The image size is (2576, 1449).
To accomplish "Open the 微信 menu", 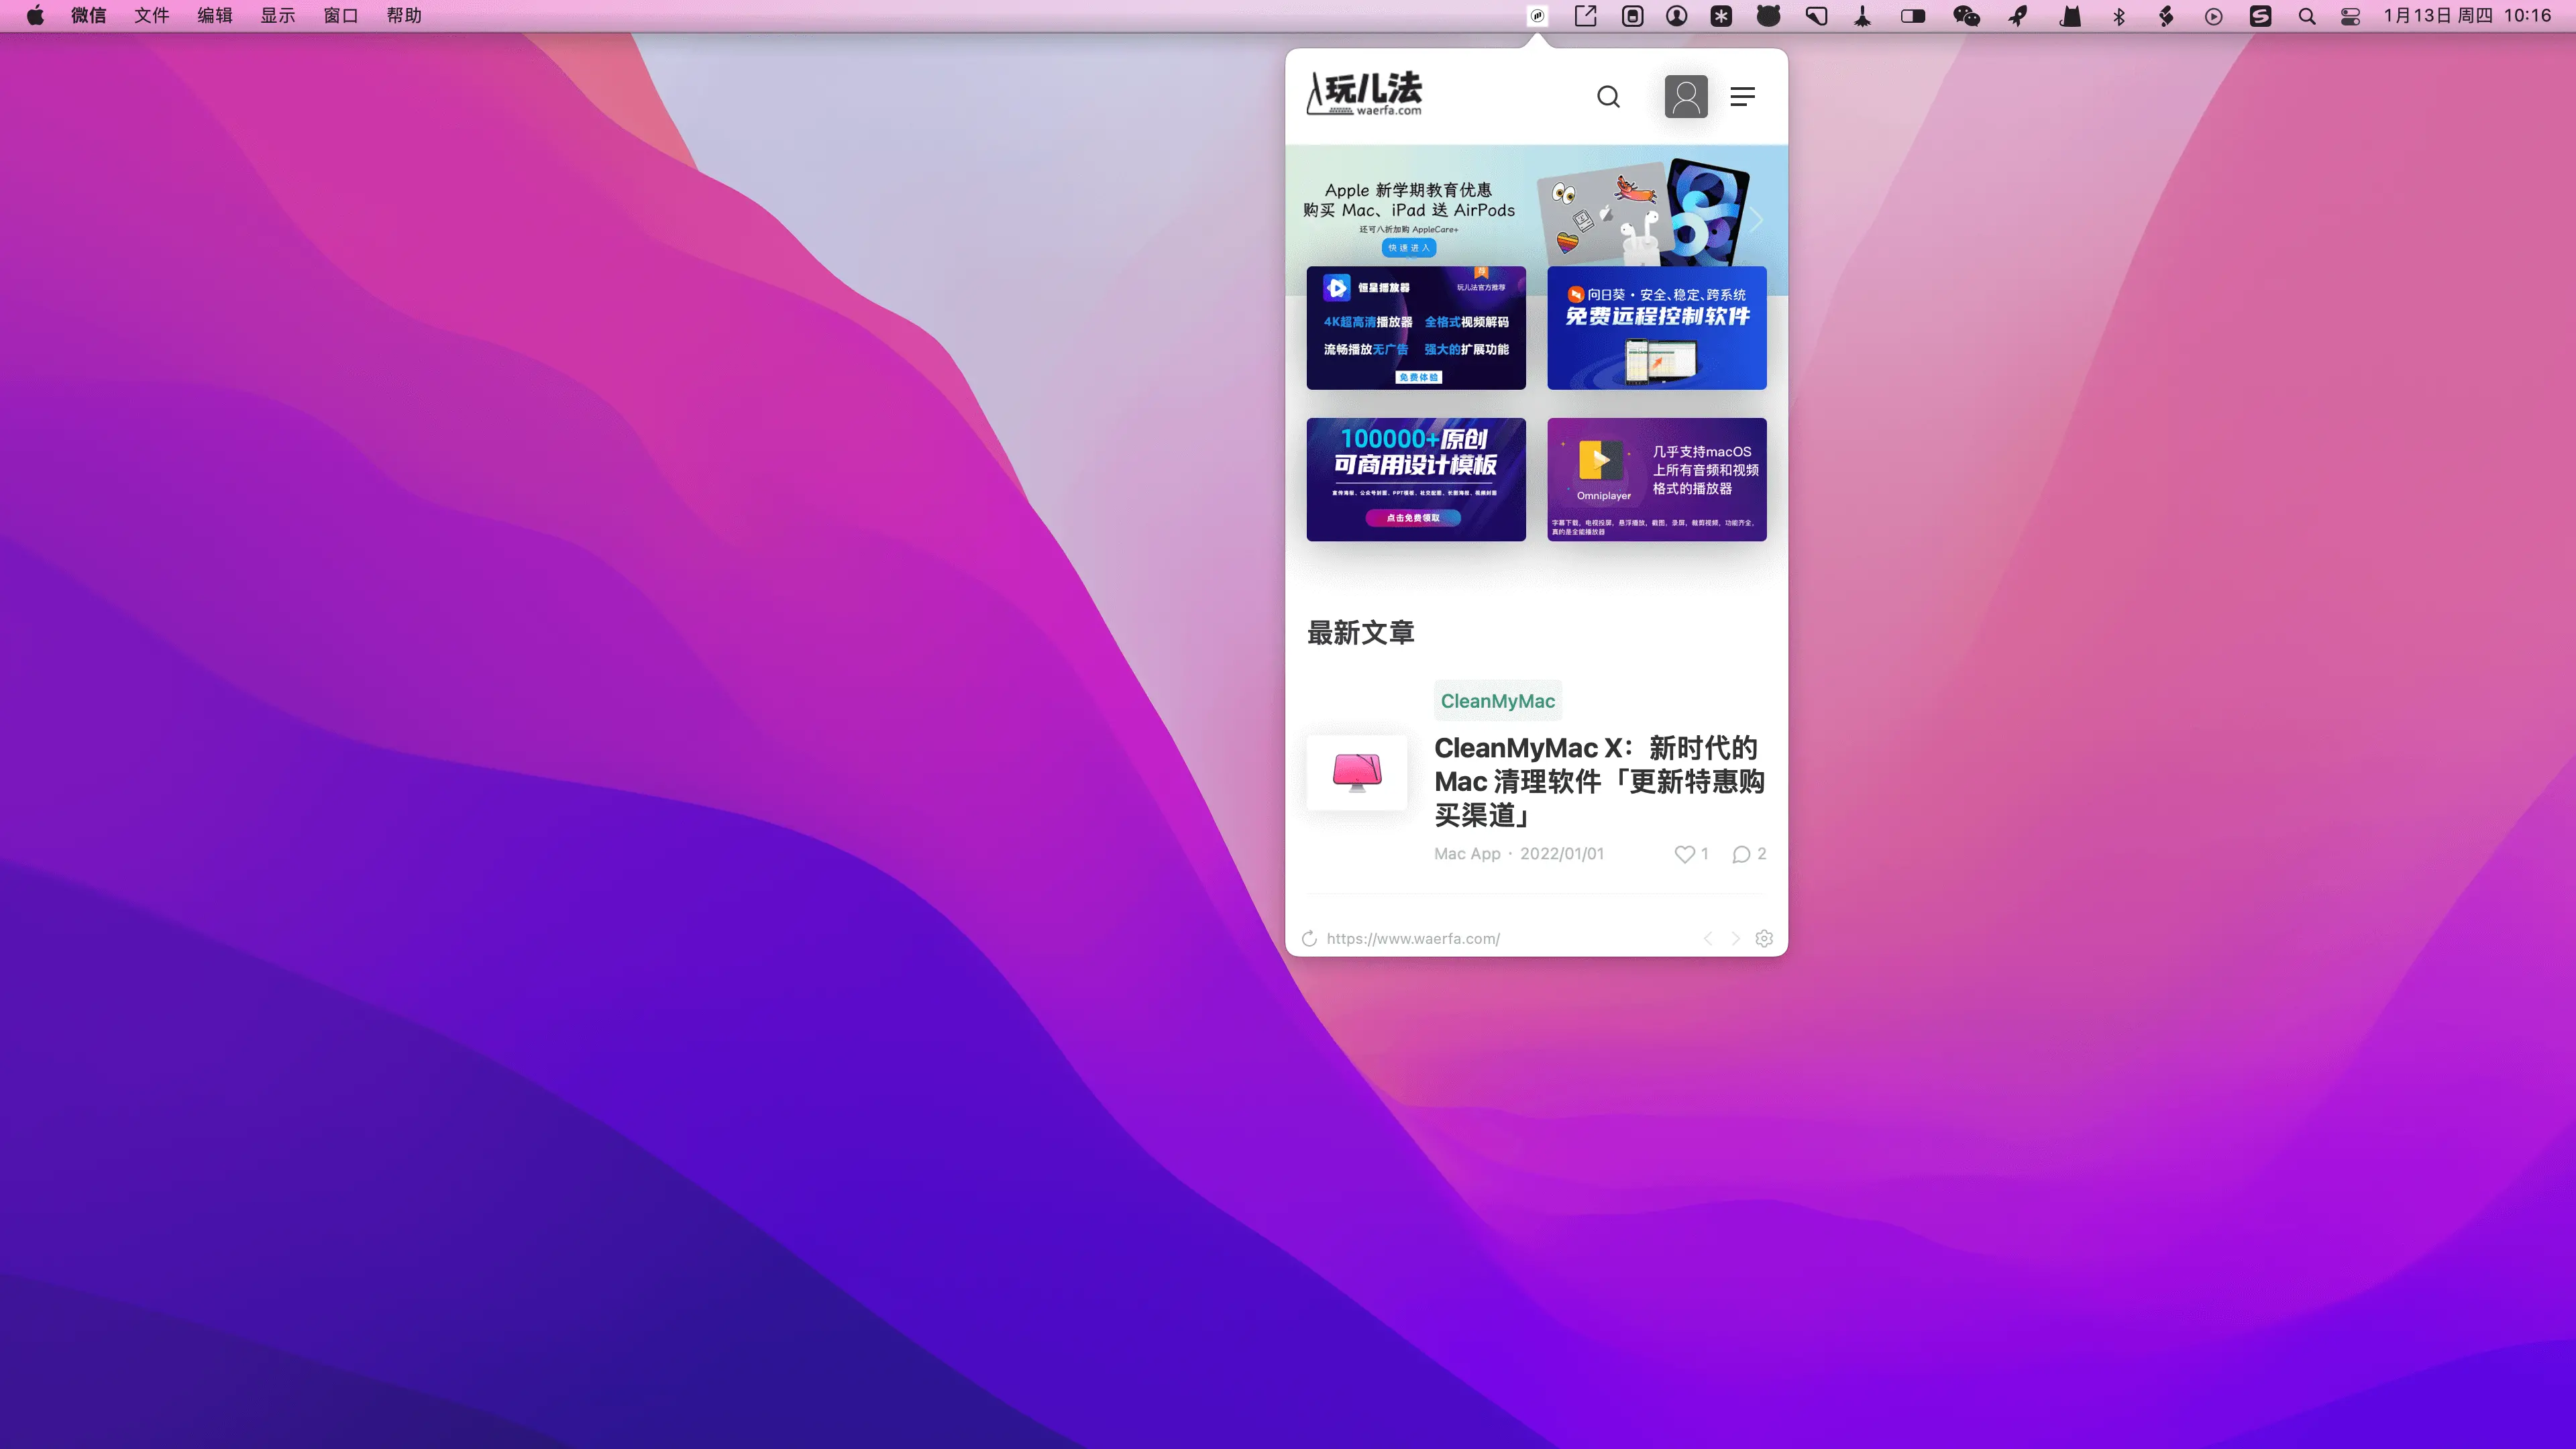I will (x=88, y=16).
